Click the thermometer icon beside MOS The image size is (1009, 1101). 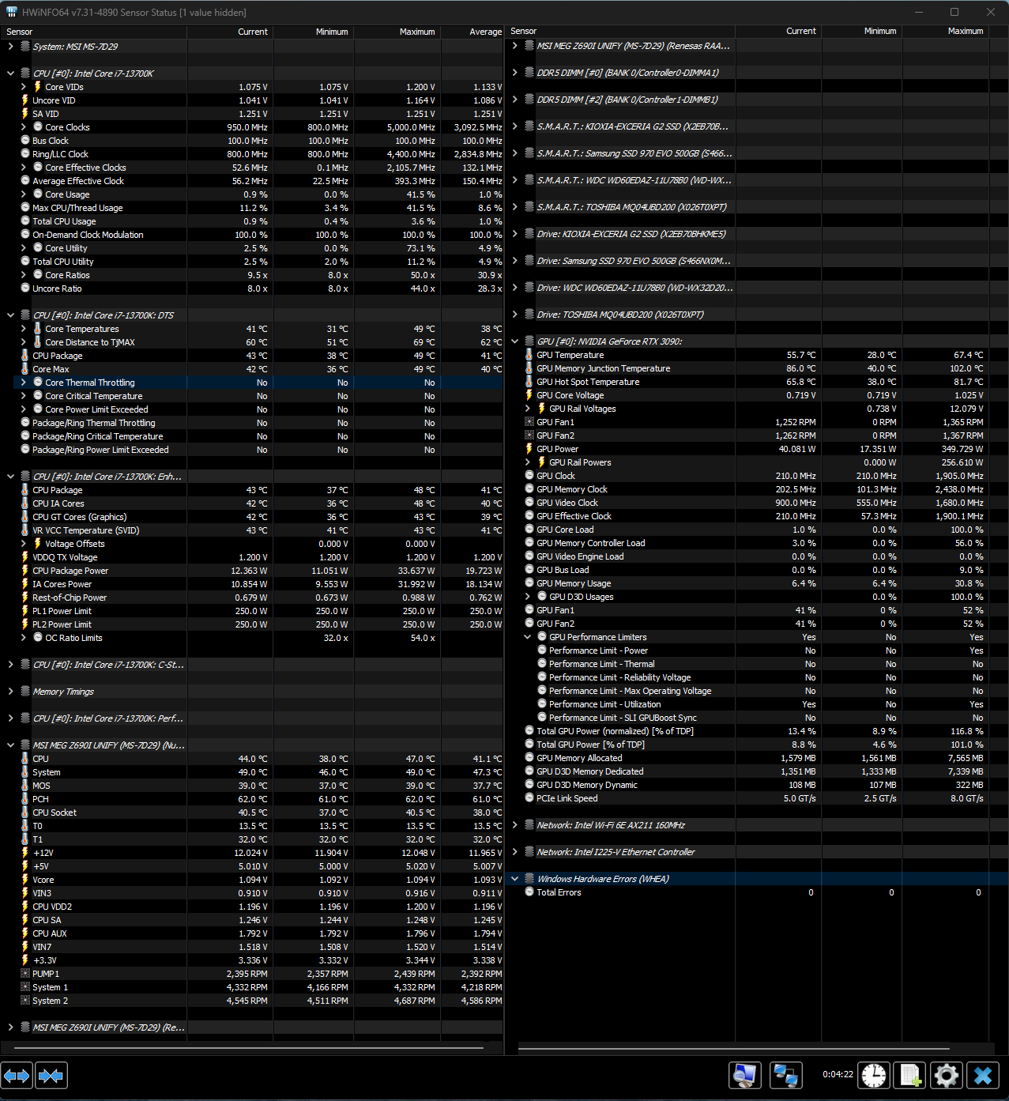coord(25,786)
